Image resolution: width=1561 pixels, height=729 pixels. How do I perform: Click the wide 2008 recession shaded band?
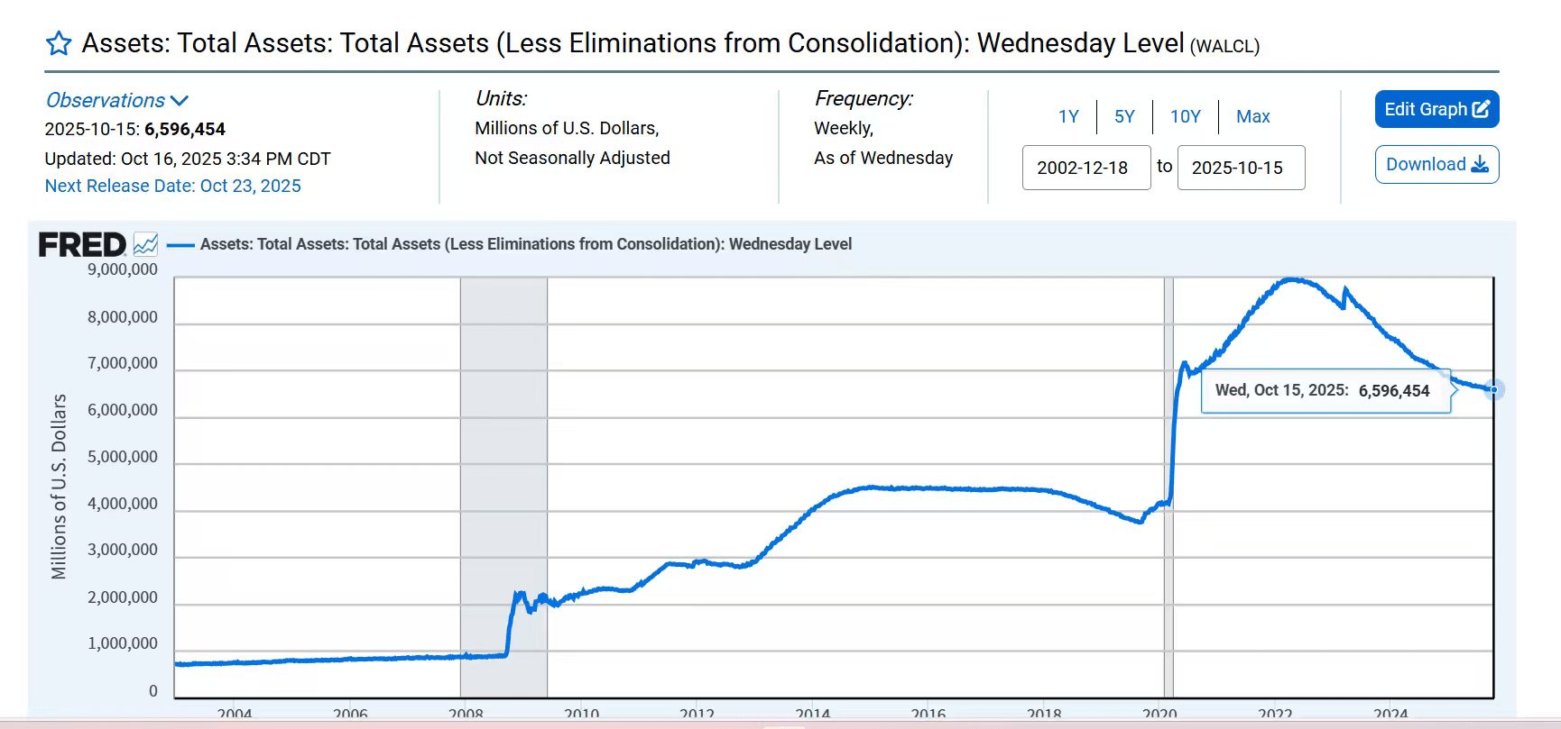coord(503,451)
